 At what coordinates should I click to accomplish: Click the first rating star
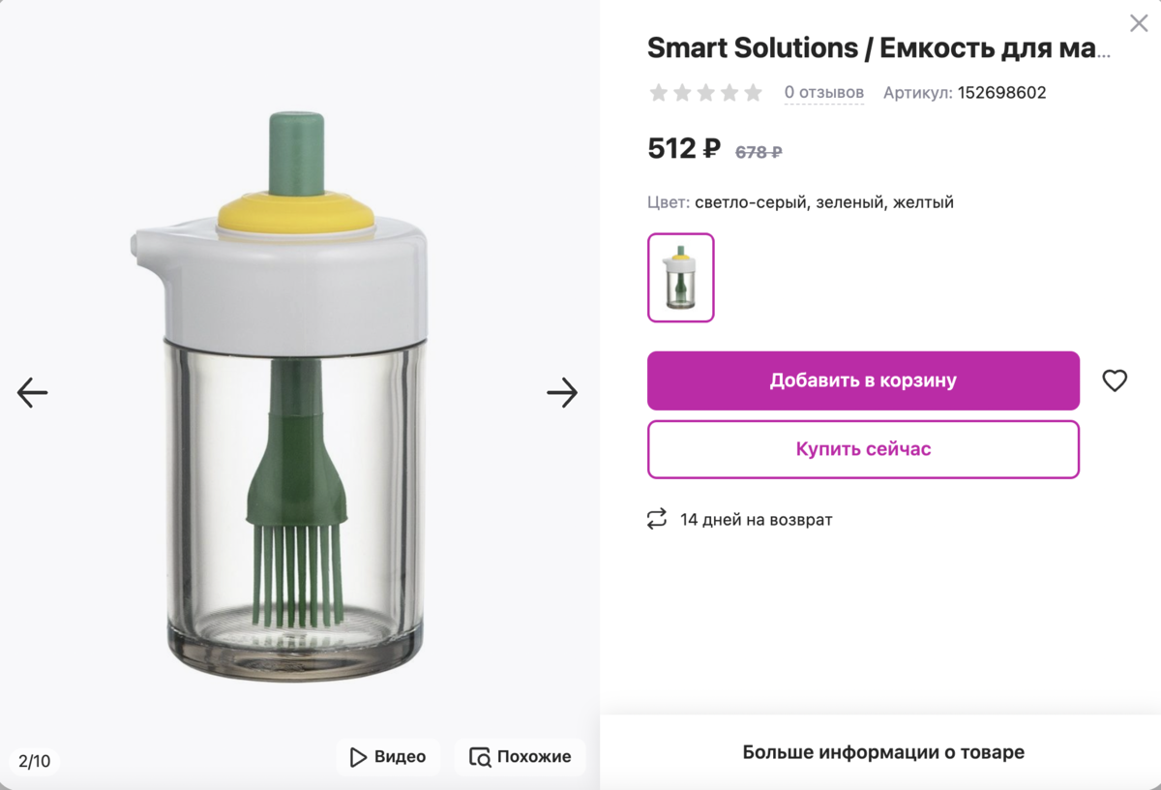coord(659,93)
